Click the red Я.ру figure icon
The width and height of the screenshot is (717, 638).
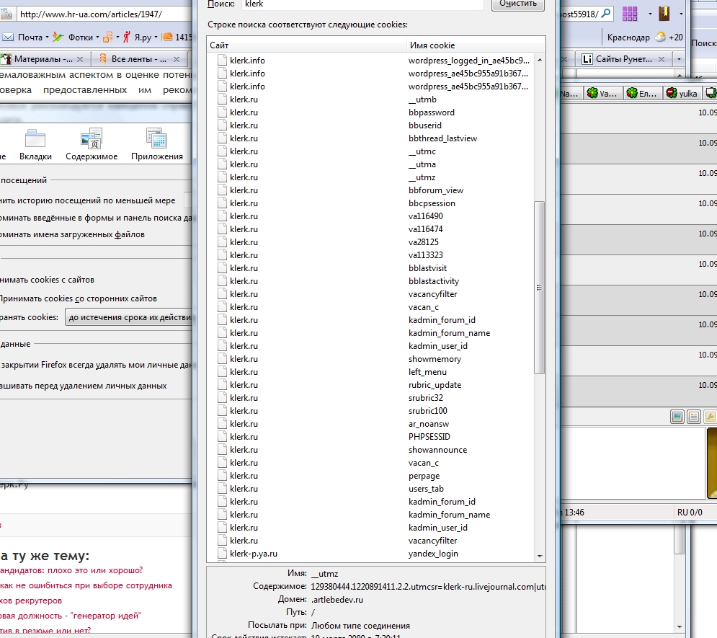click(127, 37)
